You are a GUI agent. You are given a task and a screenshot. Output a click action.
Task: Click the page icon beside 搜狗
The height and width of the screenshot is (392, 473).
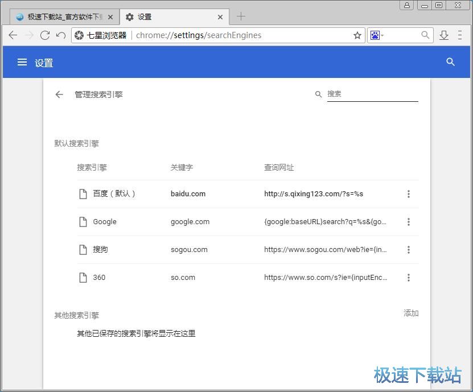(83, 250)
